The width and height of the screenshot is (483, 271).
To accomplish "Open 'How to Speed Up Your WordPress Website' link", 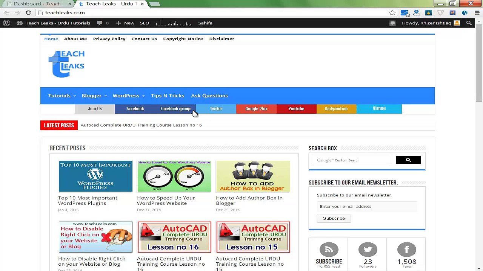I will click(x=166, y=201).
